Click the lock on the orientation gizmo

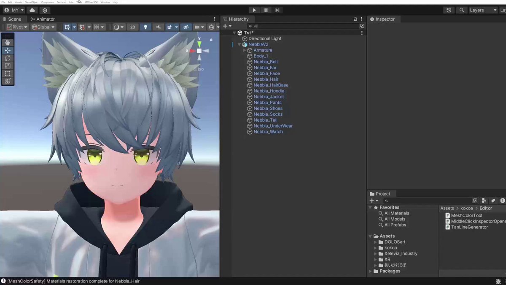(x=211, y=40)
